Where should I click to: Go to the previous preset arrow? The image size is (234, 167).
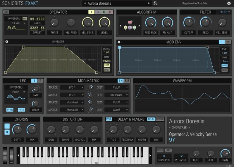click(x=85, y=4)
